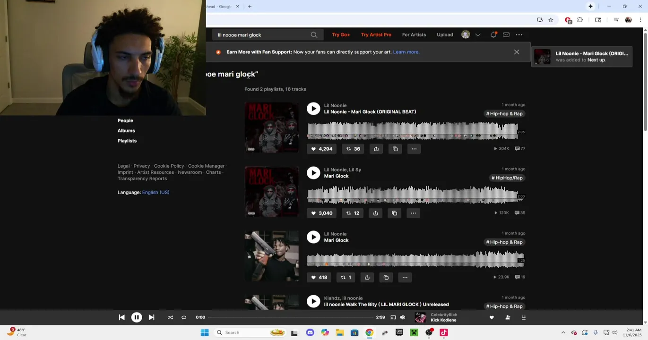Viewport: 648px width, 340px height.
Task: Expand the profile avatar dropdown arrow
Action: 478,35
